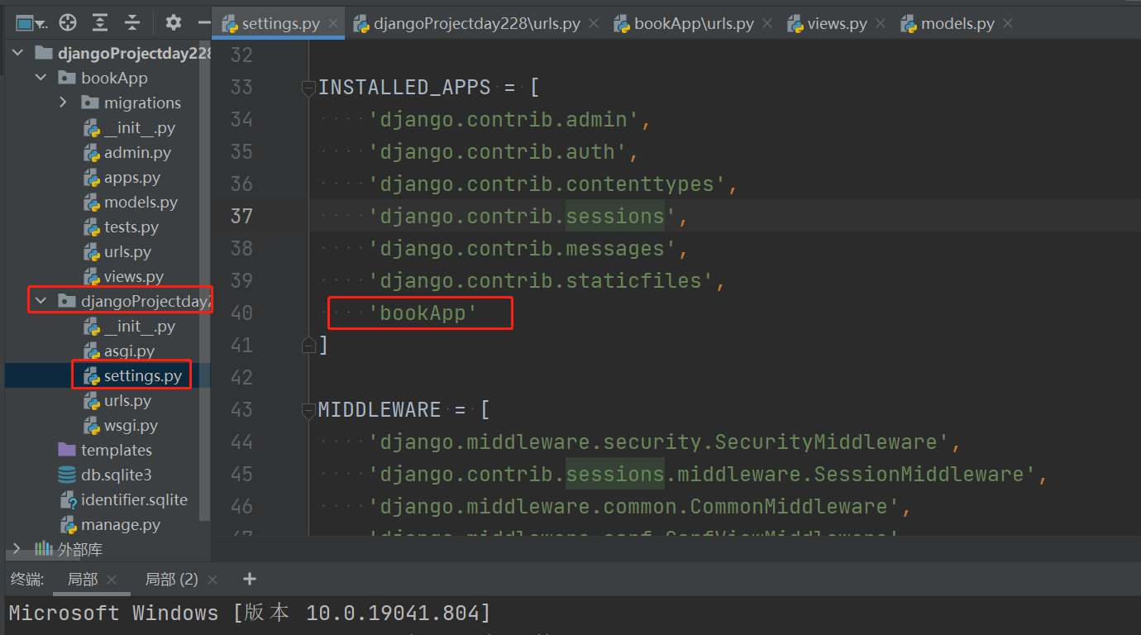Click line number 37 in gutter

[x=241, y=216]
